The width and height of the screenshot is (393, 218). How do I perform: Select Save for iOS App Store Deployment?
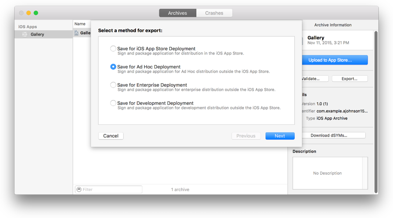pyautogui.click(x=114, y=49)
